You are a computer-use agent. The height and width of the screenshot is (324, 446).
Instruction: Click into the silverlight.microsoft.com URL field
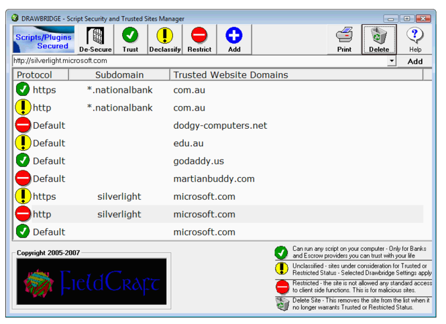point(200,60)
